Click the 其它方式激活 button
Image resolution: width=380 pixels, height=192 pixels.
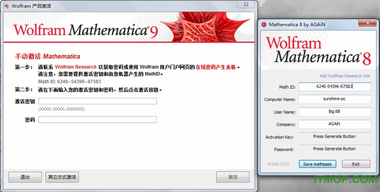click(x=62, y=177)
